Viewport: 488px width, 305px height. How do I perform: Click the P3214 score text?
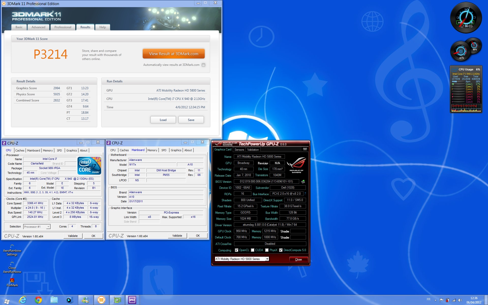[x=51, y=54]
